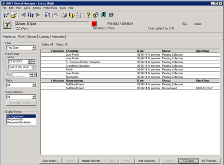Click the DC/Cancel button
Image resolution: width=224 pixels, height=165 pixels.
pyautogui.click(x=189, y=161)
